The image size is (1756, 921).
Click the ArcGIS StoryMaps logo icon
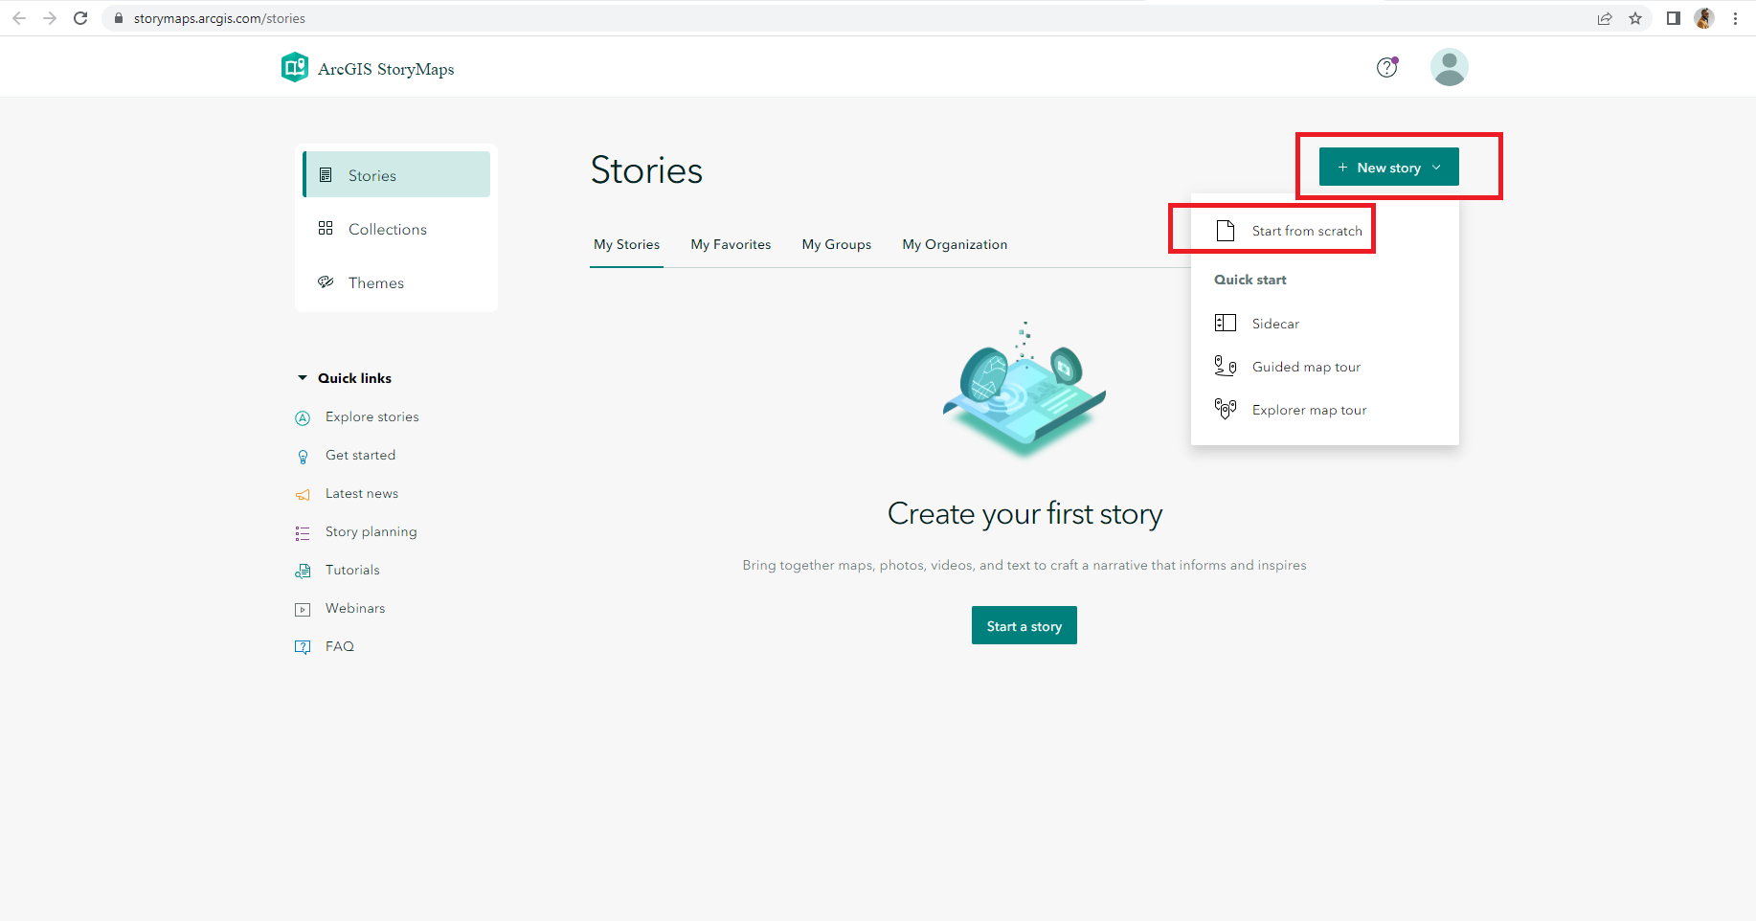point(294,68)
